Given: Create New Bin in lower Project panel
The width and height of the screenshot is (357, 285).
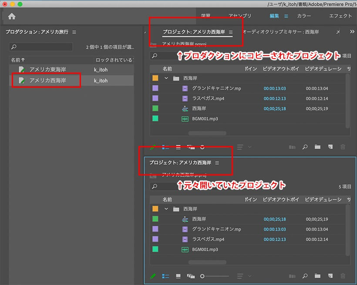Looking at the screenshot, I should click(317, 276).
